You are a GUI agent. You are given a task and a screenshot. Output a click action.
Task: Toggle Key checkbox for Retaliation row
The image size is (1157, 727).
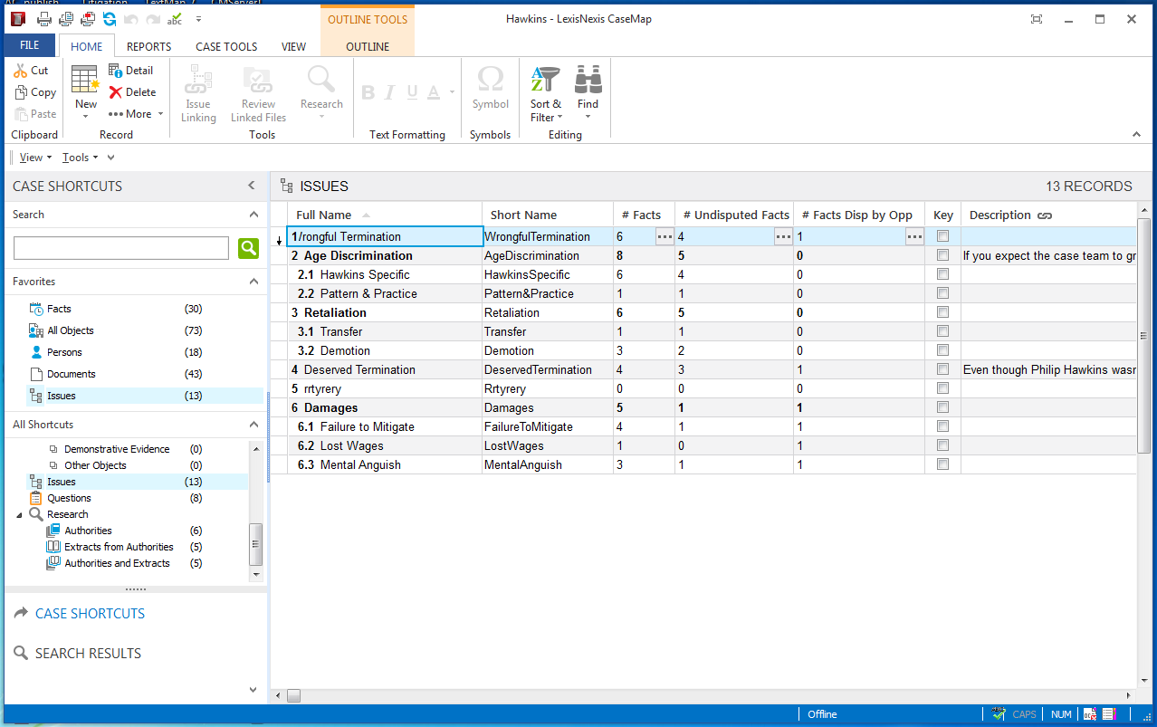click(942, 313)
